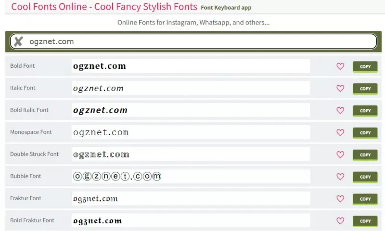This screenshot has width=385, height=231.
Task: Select the Double Struck Font output text
Action: point(191,154)
